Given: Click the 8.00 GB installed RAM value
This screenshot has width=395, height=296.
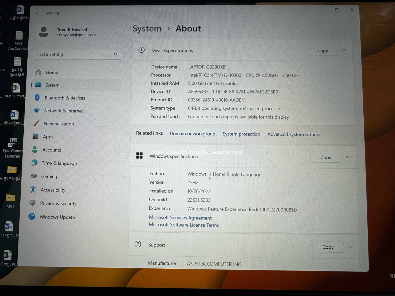Looking at the screenshot, I should (x=213, y=83).
